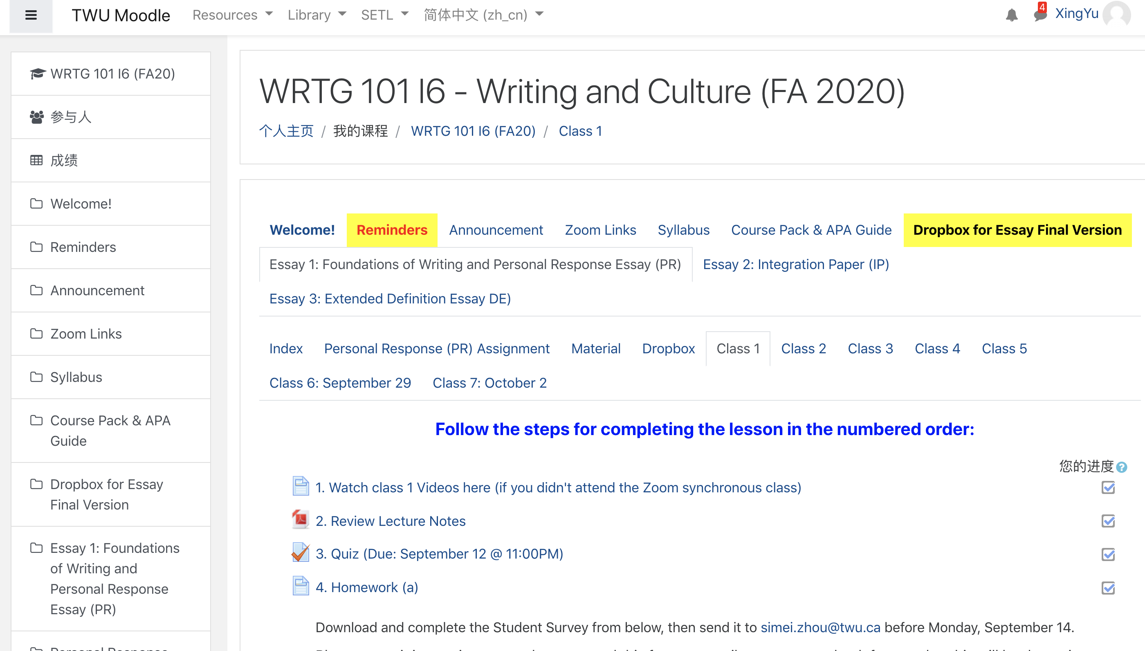Click the participants group icon
The width and height of the screenshot is (1145, 651).
point(37,117)
